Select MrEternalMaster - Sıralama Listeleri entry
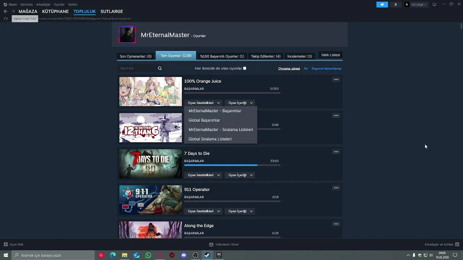Image resolution: width=463 pixels, height=260 pixels. 221,130
